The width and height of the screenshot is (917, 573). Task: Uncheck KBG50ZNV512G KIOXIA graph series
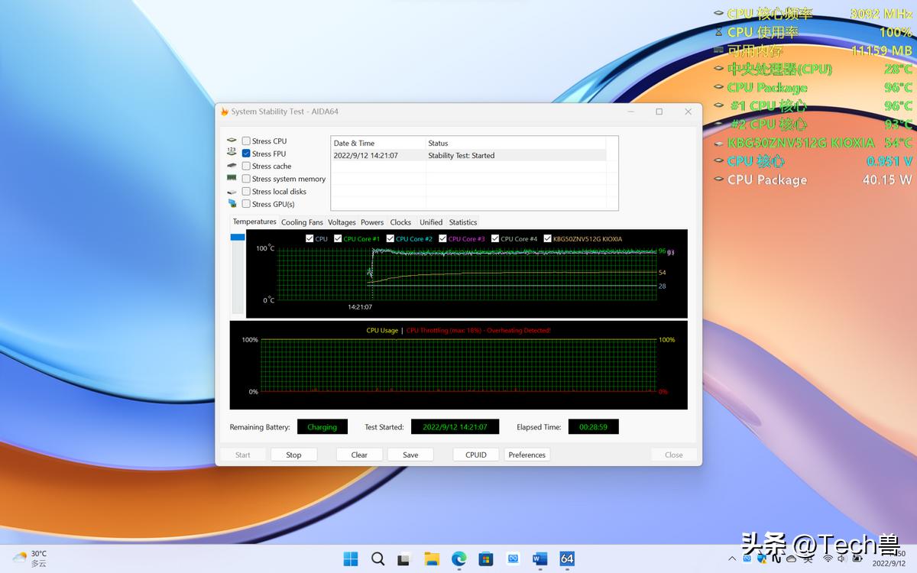548,238
